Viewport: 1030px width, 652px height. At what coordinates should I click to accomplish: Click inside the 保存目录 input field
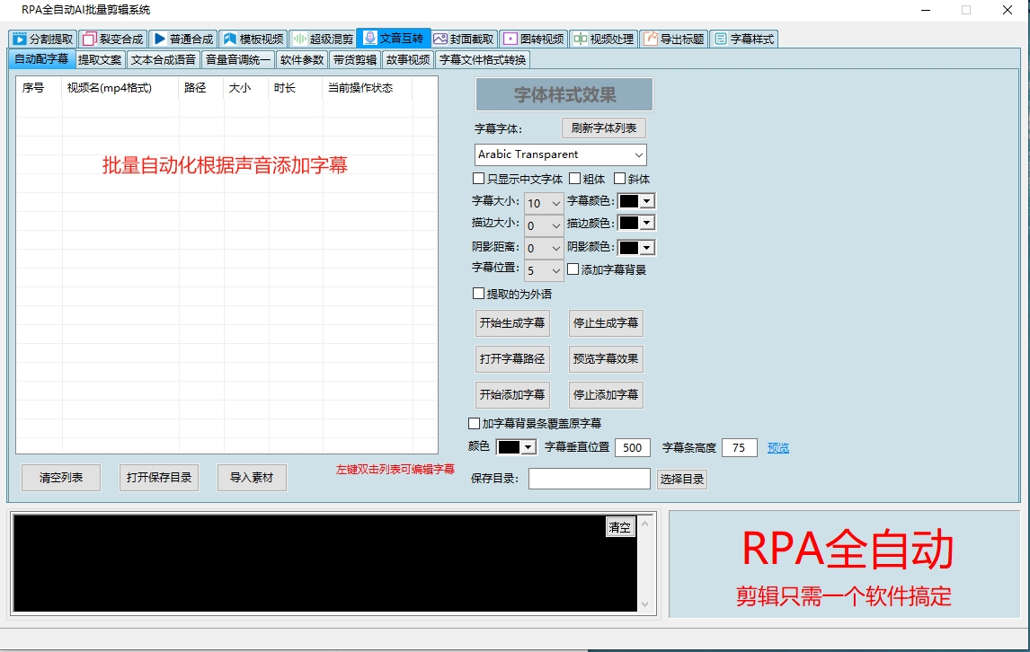click(x=589, y=479)
